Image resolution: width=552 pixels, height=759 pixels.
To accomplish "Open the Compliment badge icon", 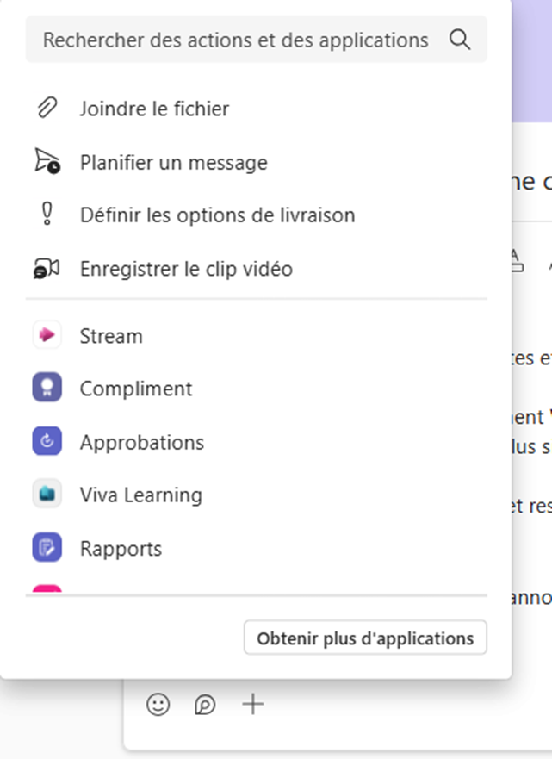I will [x=47, y=389].
